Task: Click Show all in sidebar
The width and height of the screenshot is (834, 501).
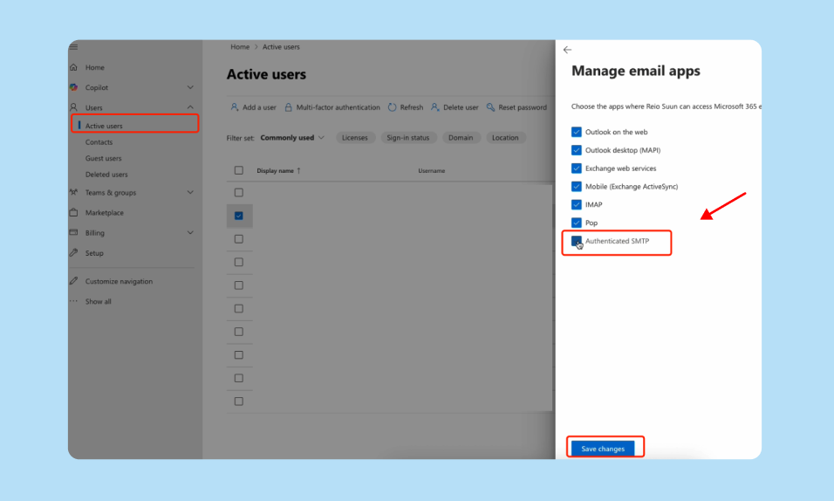Action: (x=98, y=301)
